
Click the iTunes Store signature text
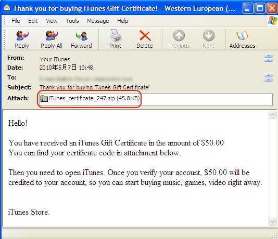29,212
